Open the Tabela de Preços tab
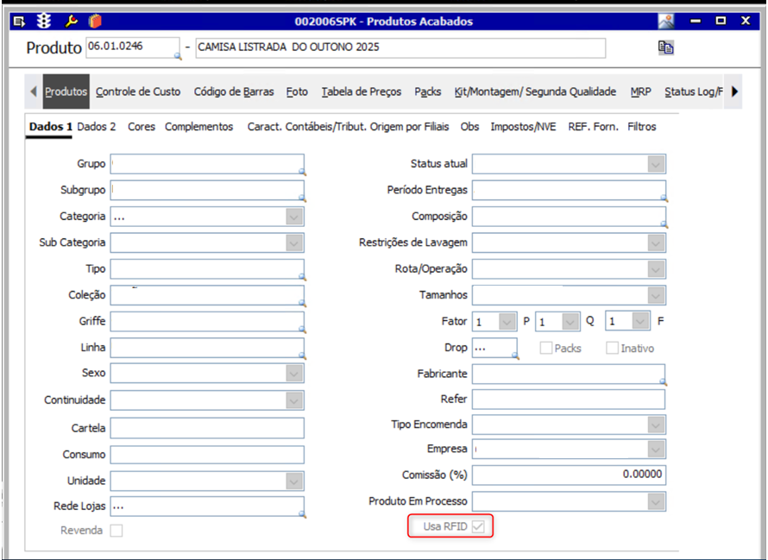This screenshot has height=560, width=768. (362, 91)
